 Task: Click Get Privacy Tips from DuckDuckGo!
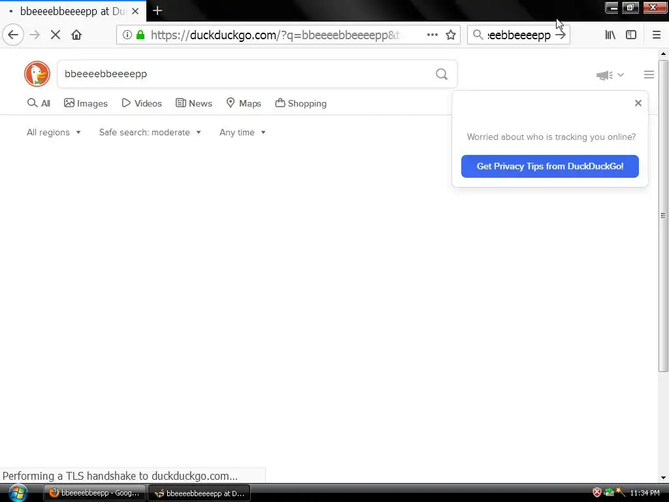click(x=549, y=167)
